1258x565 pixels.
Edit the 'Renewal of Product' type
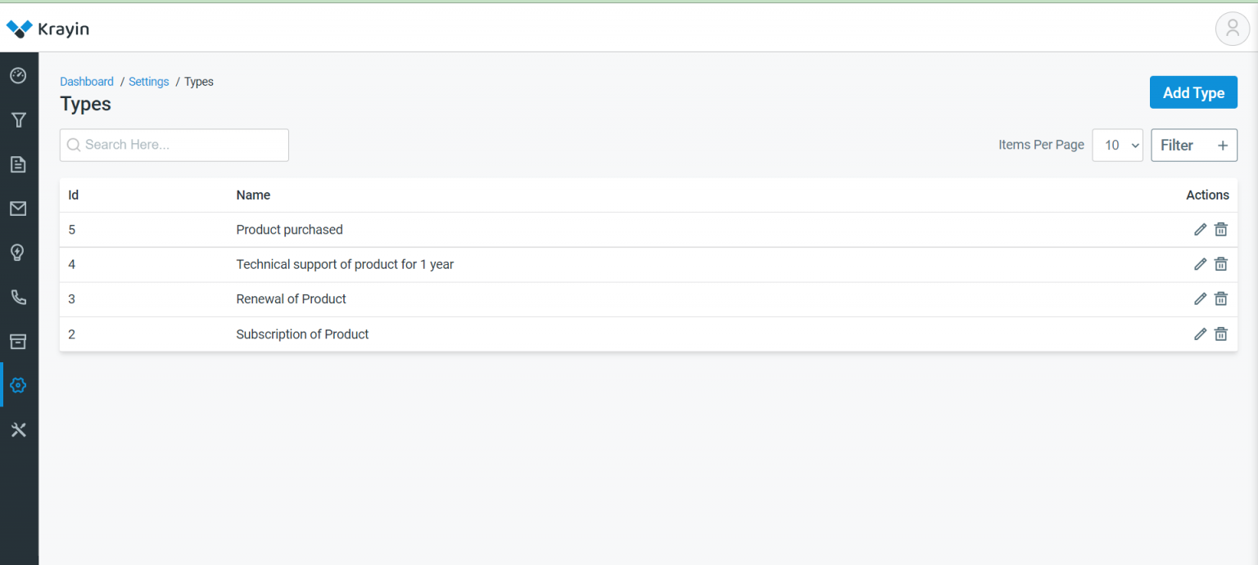(x=1200, y=298)
